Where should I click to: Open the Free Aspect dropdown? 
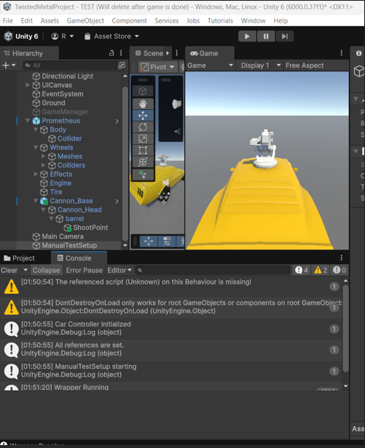(305, 65)
